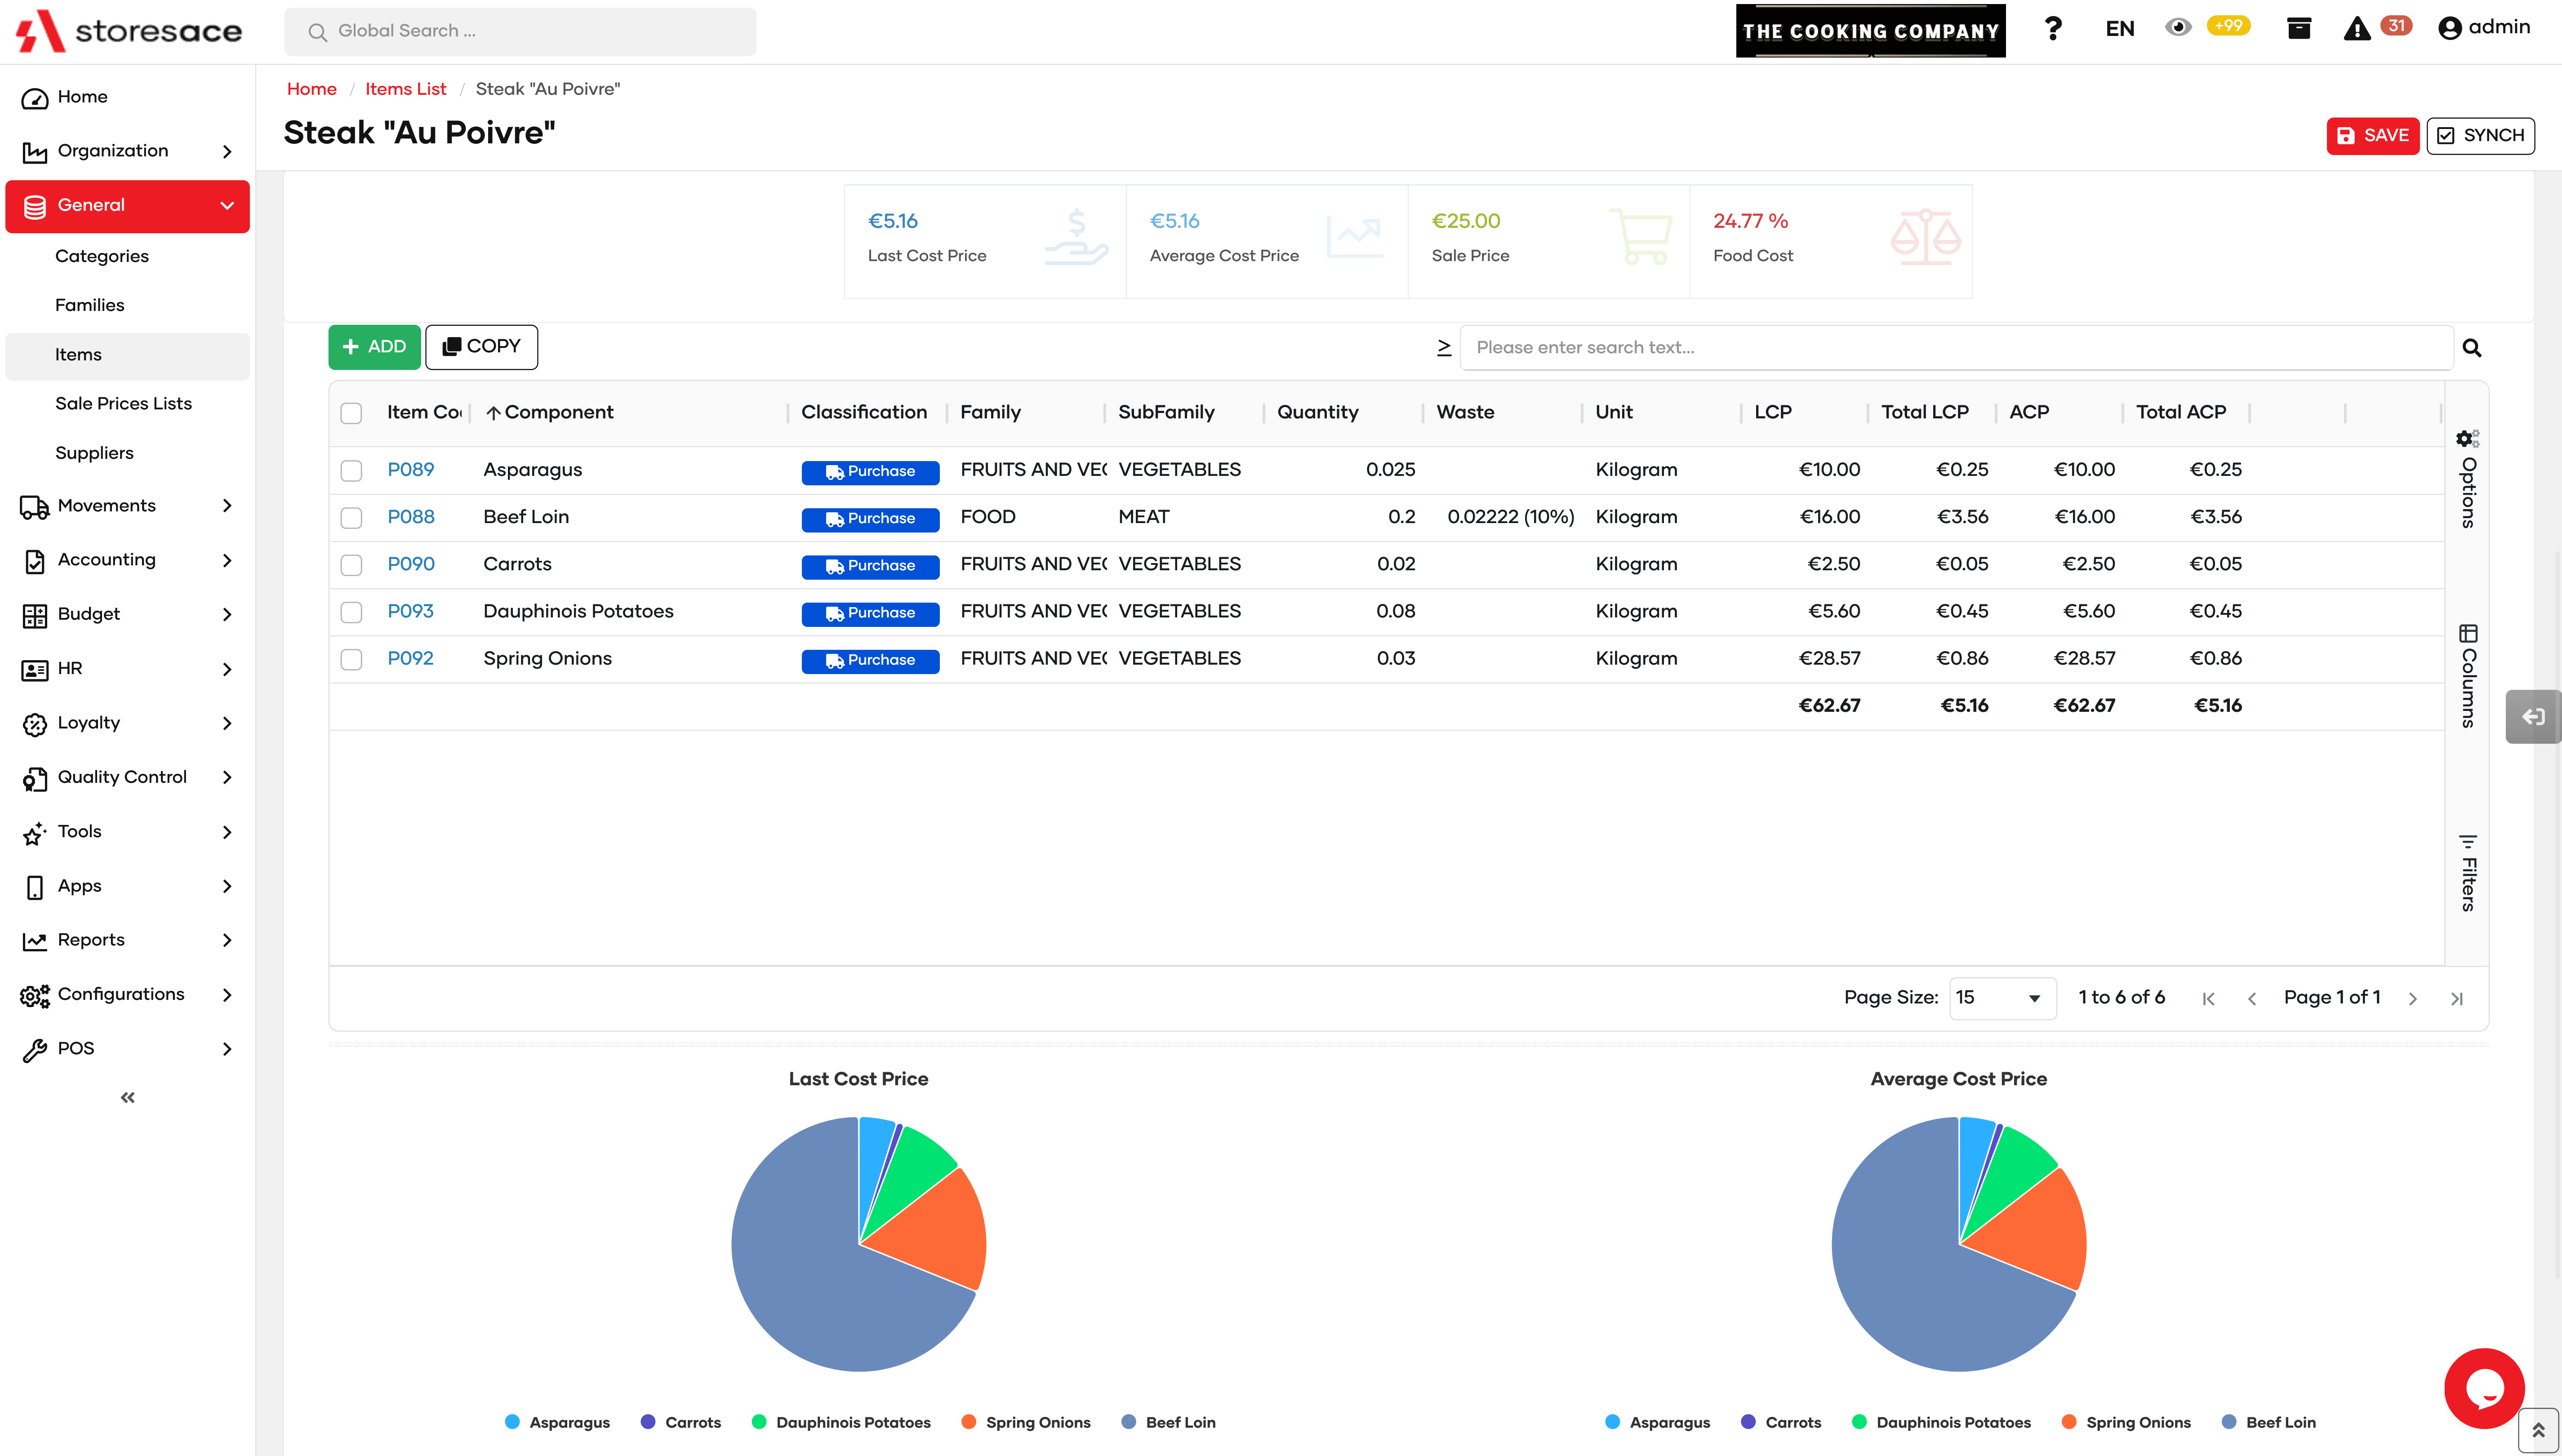This screenshot has height=1456, width=2562.
Task: Click the green ADD button
Action: tap(374, 347)
